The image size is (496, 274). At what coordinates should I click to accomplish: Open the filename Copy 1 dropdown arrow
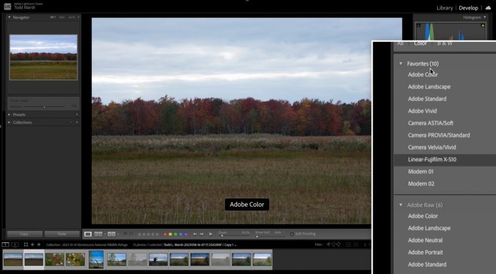click(x=235, y=245)
